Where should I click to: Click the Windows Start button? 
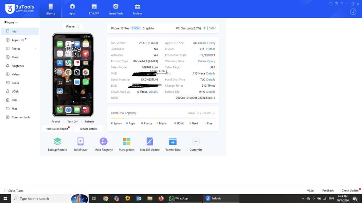(x=5, y=198)
